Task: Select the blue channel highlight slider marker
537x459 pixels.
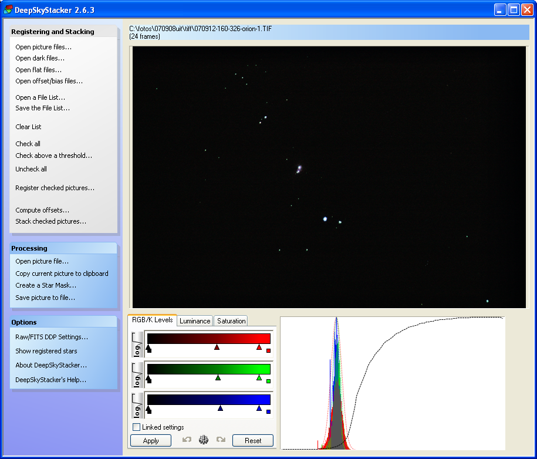Action: [x=259, y=408]
